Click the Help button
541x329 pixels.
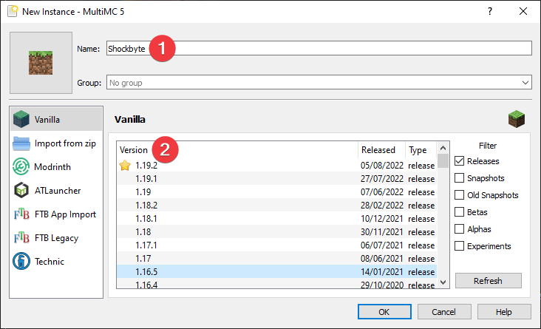[x=504, y=312]
